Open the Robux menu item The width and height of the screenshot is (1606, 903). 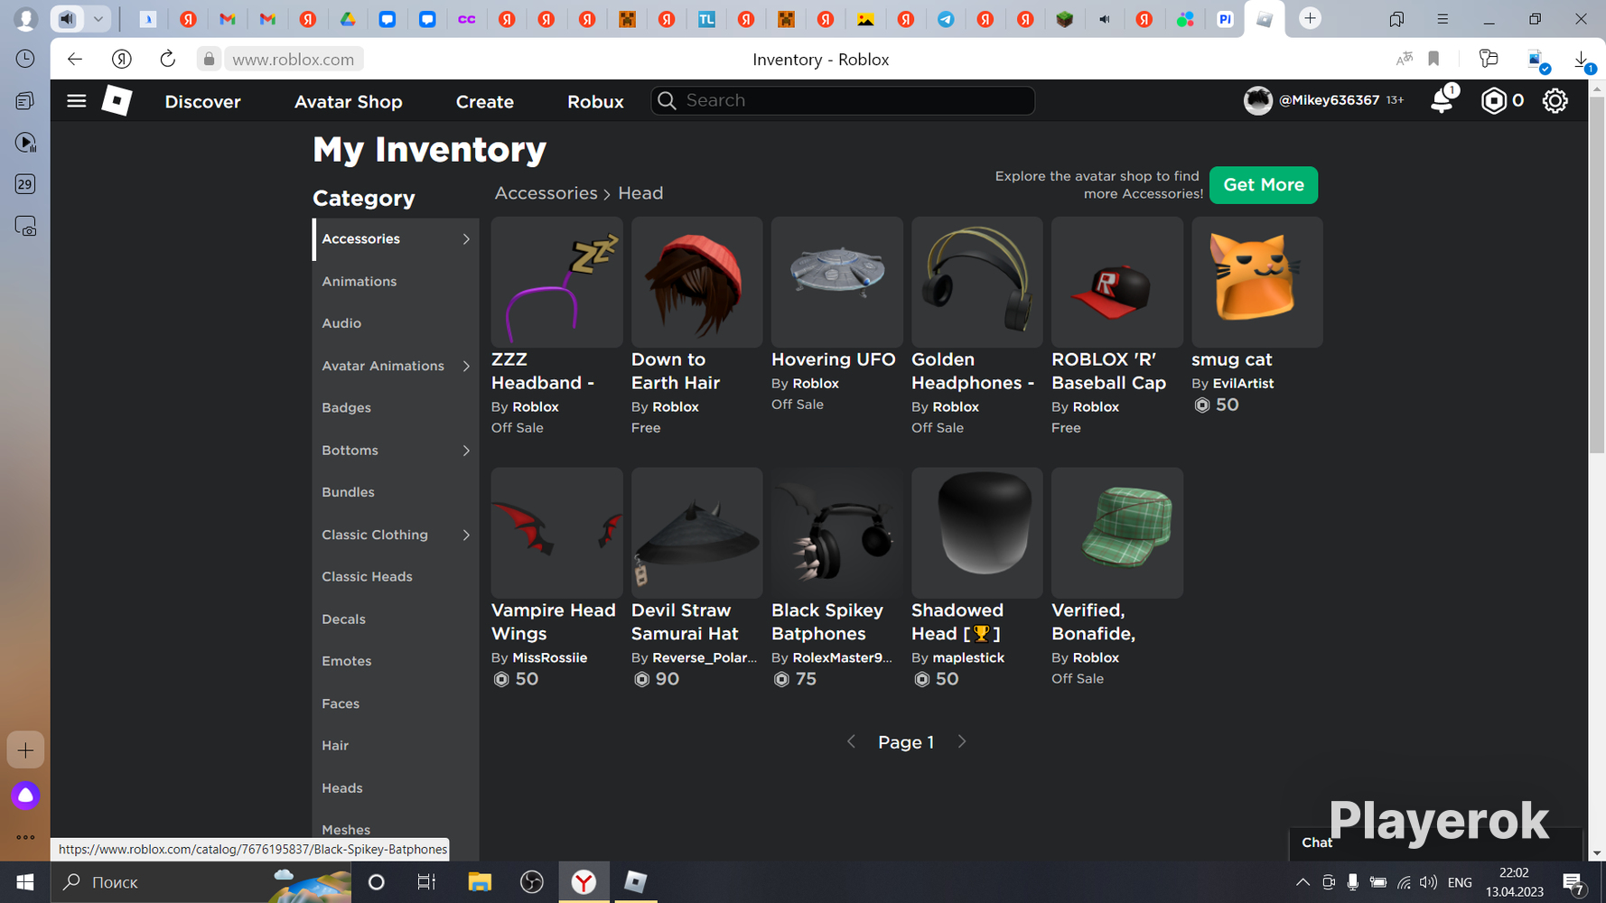click(595, 101)
